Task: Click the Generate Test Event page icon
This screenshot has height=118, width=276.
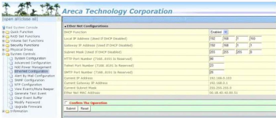Action: coord(11,94)
